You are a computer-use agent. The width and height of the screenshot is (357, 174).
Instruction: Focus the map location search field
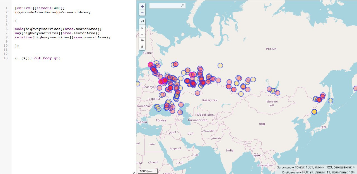[167, 6]
